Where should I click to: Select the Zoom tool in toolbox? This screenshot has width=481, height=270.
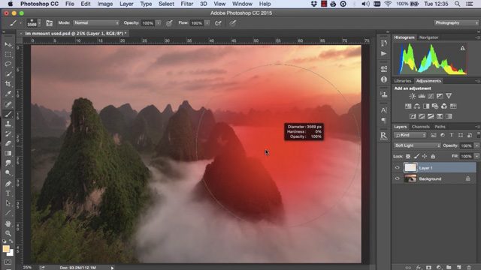tap(8, 233)
